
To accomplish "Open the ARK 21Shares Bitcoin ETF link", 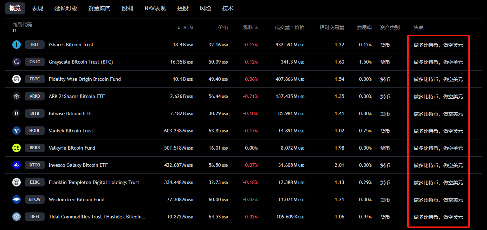I will [x=77, y=96].
